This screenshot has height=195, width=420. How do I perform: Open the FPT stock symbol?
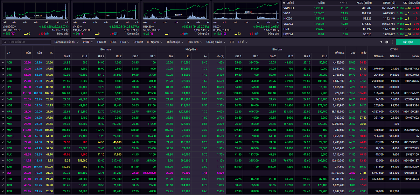[x=9, y=87]
